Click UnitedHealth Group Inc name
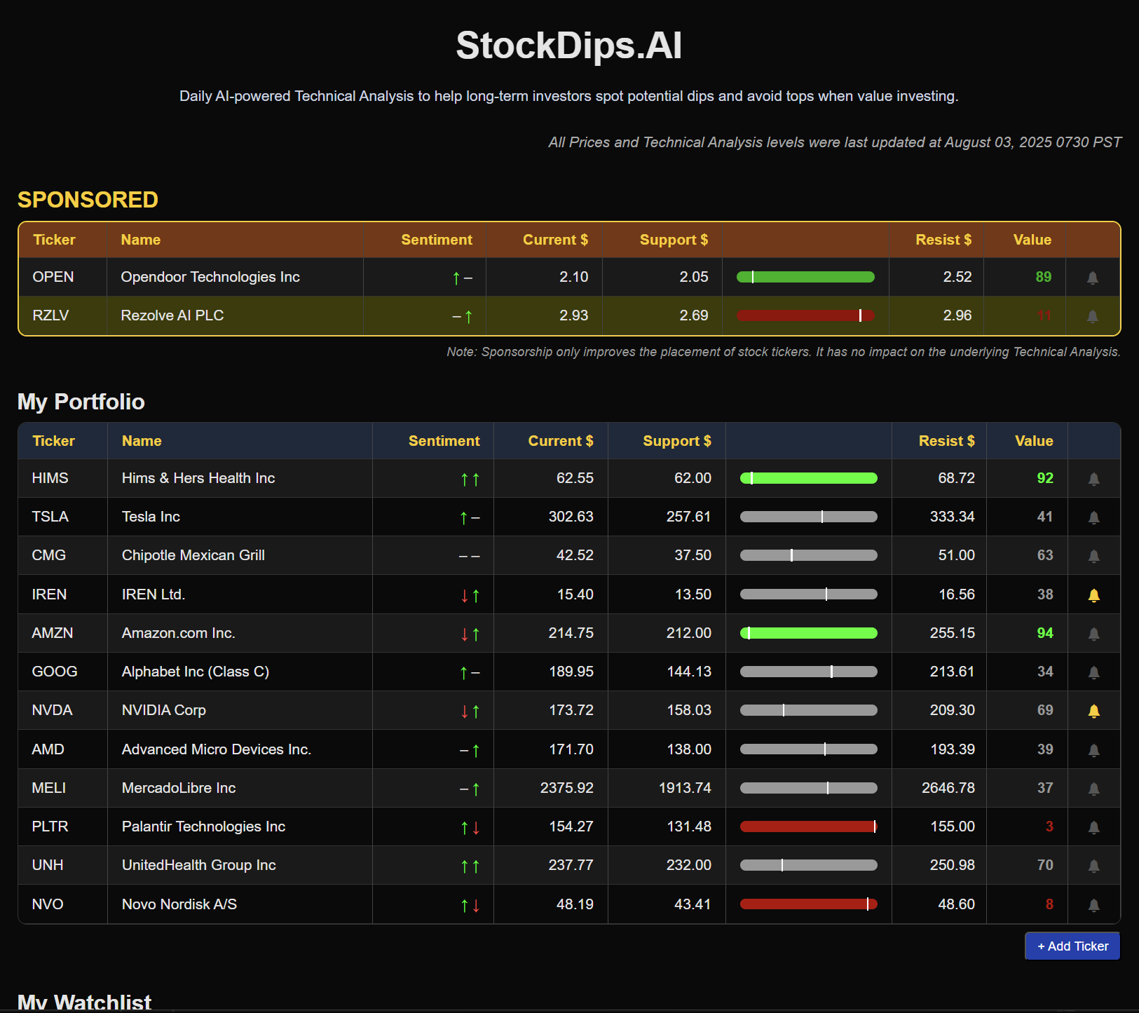Viewport: 1139px width, 1013px height. pos(199,865)
